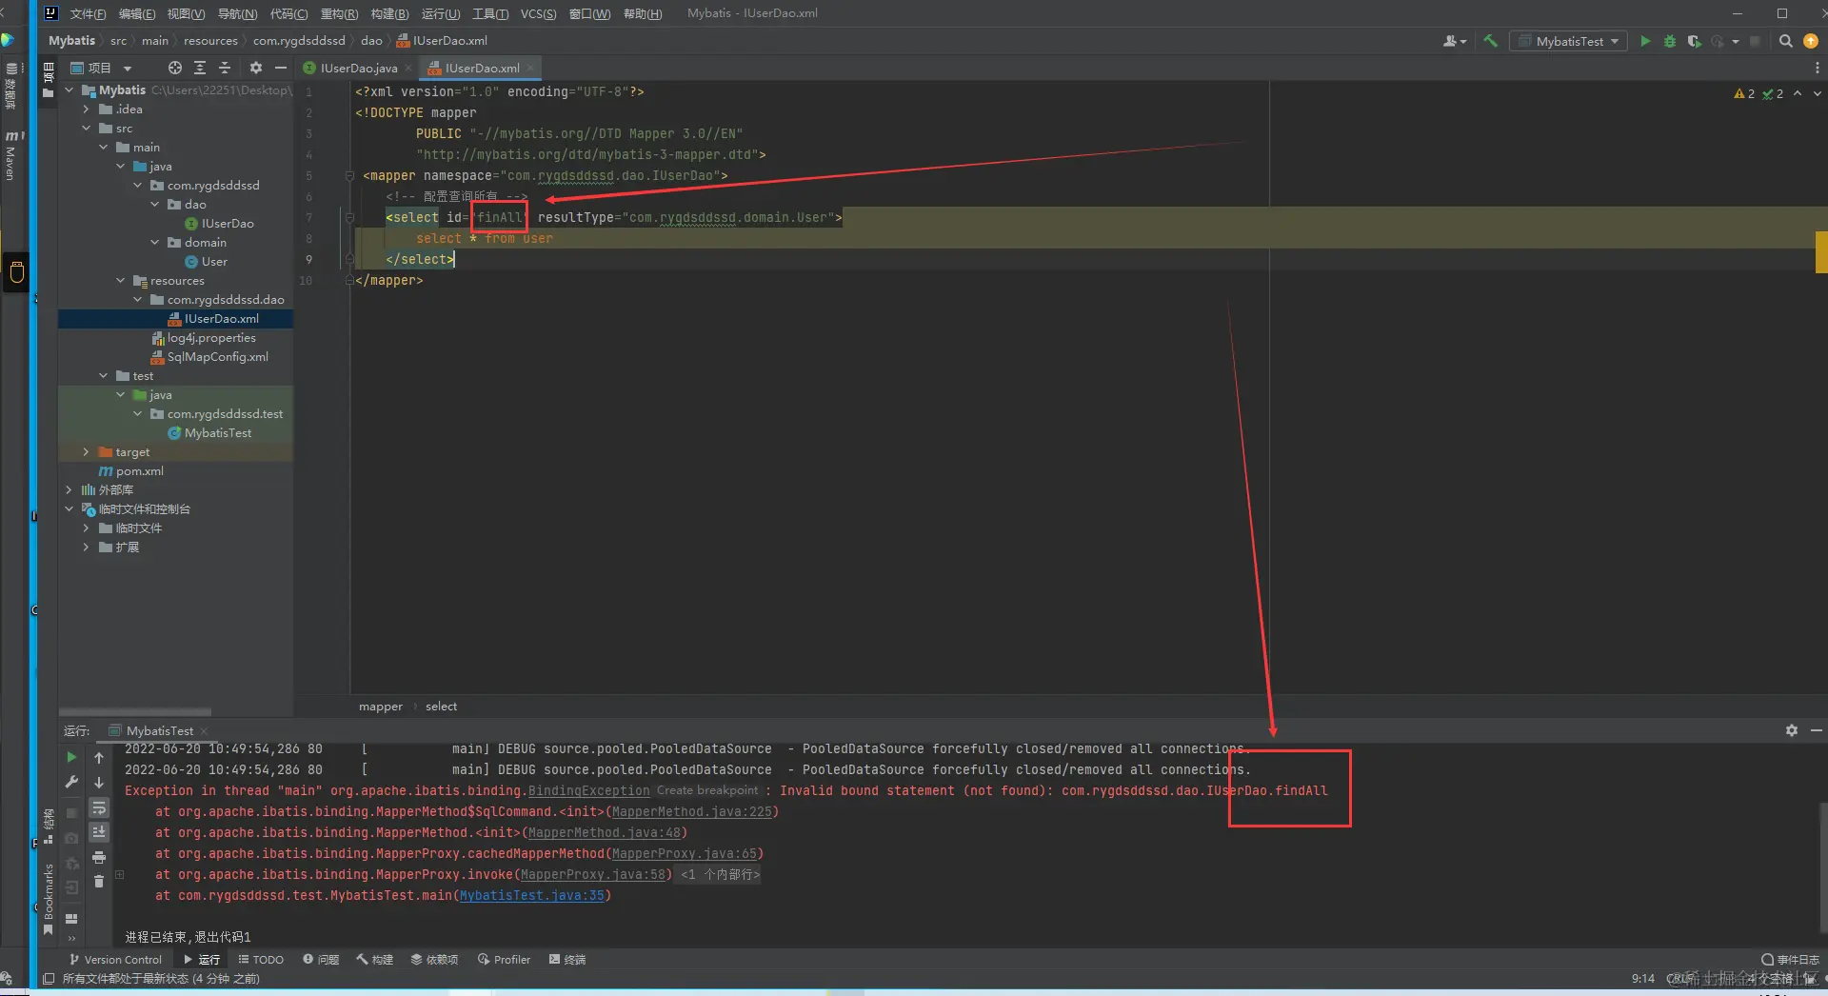Open the MapperMethod.java:225 link

coord(691,811)
